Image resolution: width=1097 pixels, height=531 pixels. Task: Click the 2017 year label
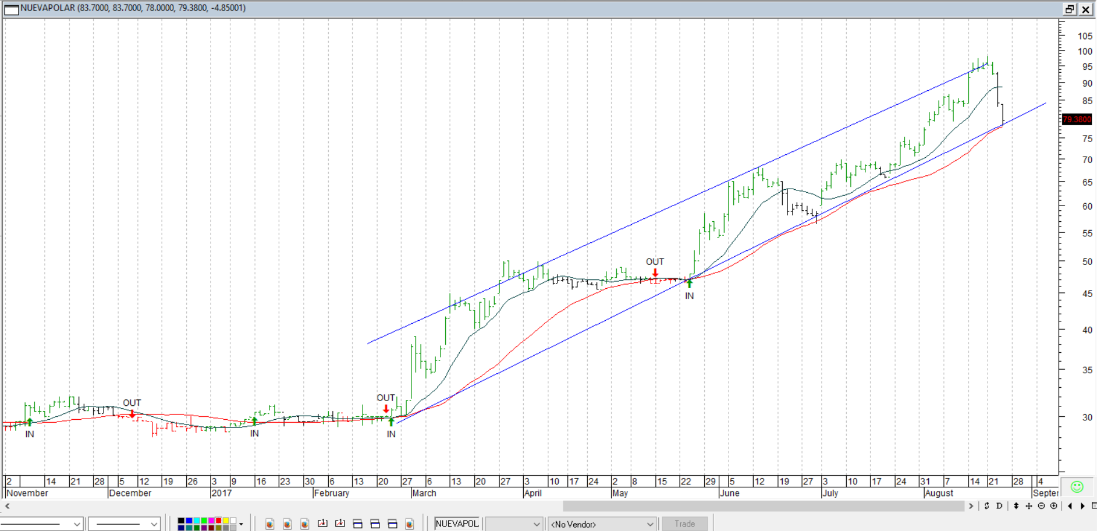[x=222, y=493]
